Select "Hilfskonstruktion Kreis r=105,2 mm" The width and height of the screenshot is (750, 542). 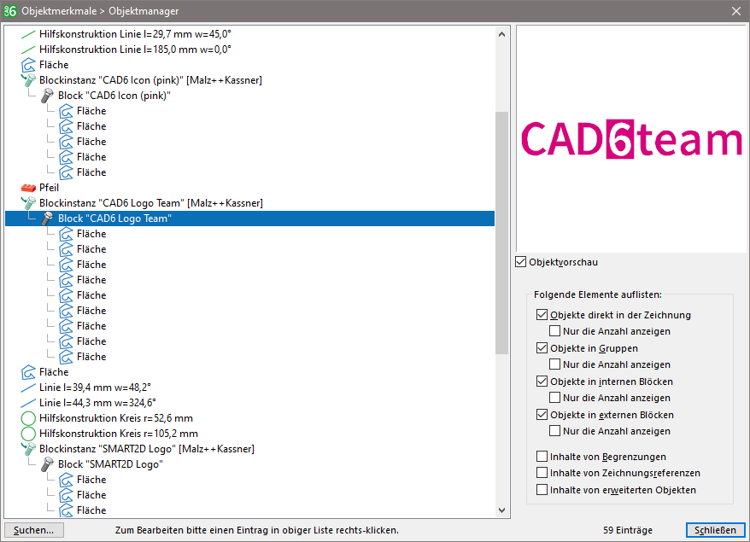(x=119, y=434)
